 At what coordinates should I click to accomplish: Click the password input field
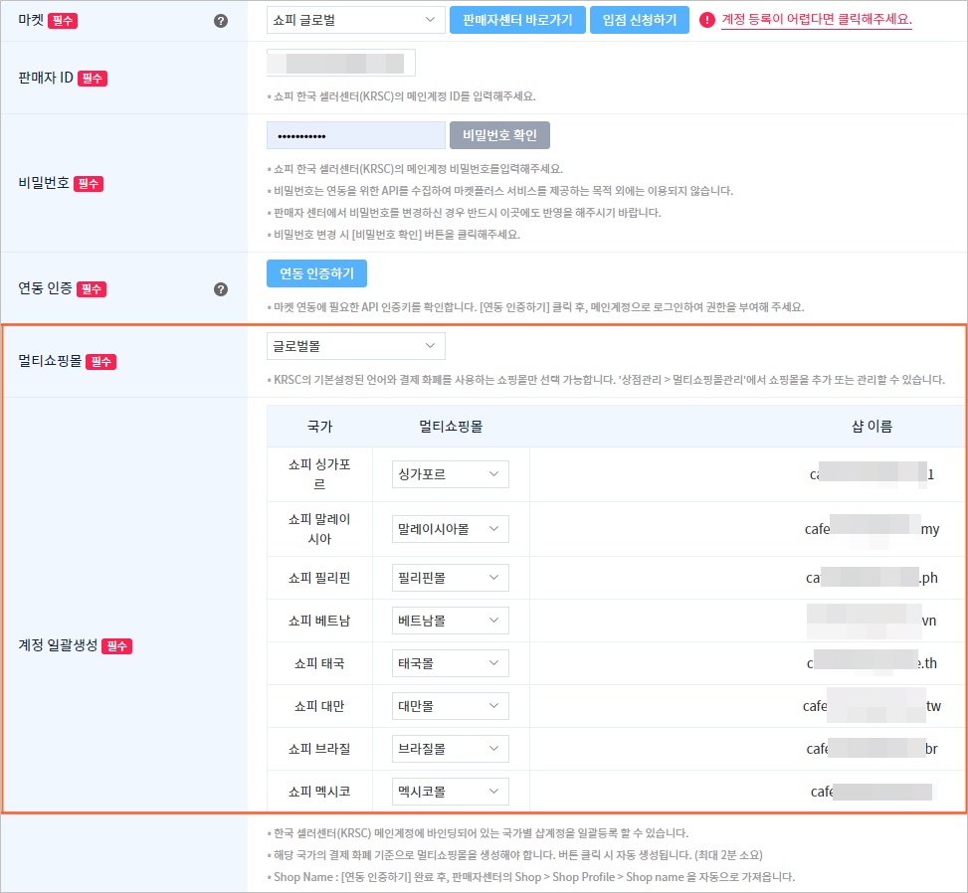click(355, 135)
